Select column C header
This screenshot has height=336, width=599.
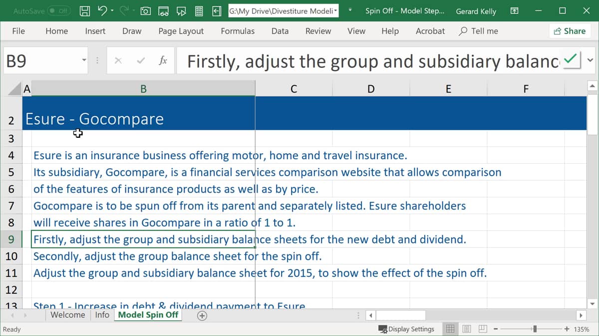(x=294, y=89)
